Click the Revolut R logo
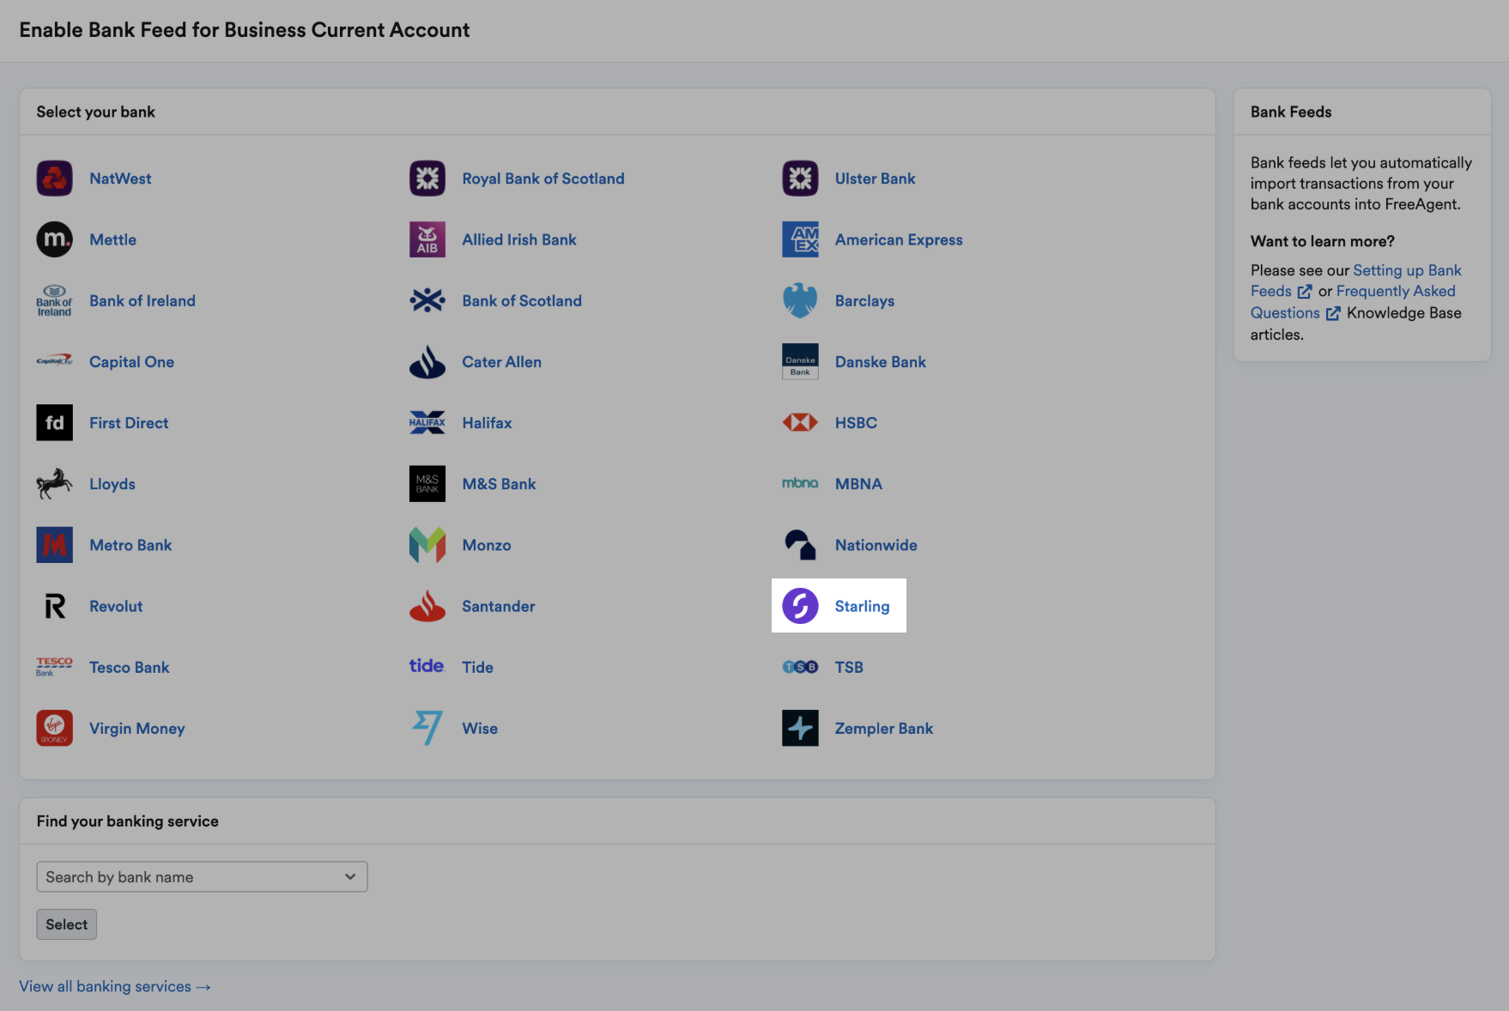1509x1011 pixels. tap(54, 606)
